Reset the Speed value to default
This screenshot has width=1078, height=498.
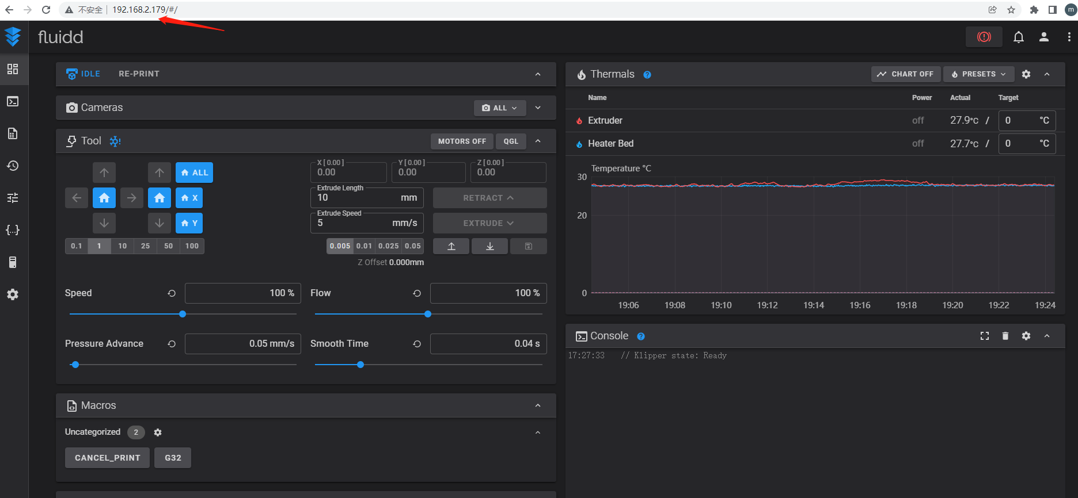tap(172, 293)
